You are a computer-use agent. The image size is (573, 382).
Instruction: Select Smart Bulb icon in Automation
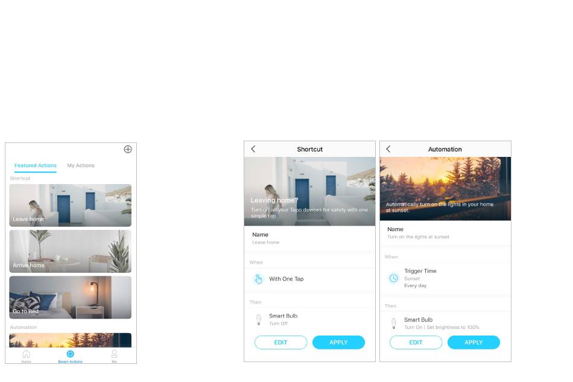coord(394,323)
